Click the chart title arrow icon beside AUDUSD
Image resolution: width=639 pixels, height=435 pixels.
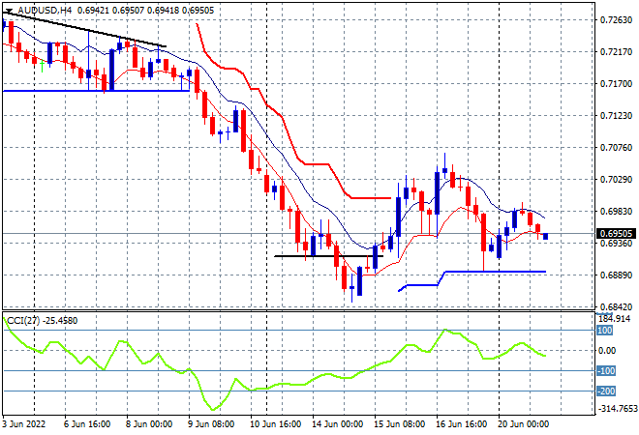(9, 11)
